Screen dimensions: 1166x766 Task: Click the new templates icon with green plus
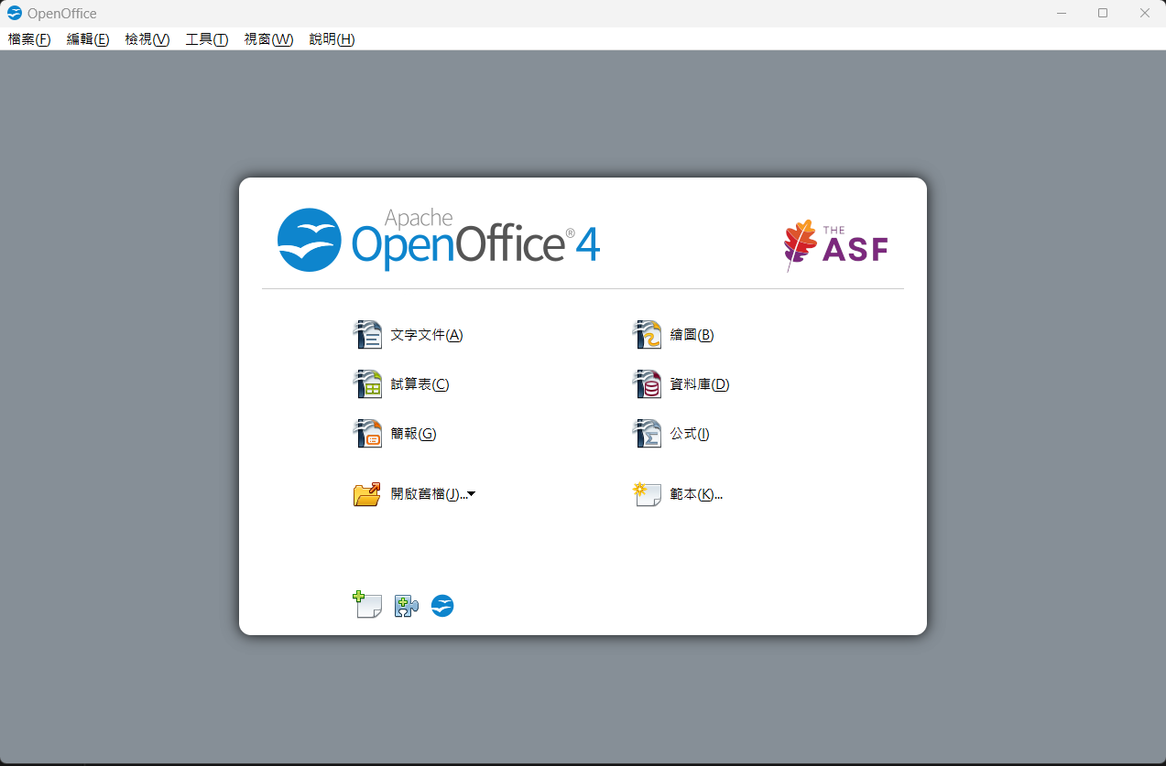[x=367, y=605]
